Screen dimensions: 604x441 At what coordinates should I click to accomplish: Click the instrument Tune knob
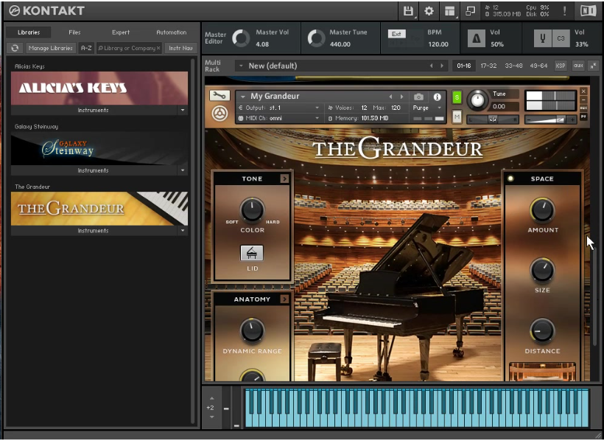(477, 100)
